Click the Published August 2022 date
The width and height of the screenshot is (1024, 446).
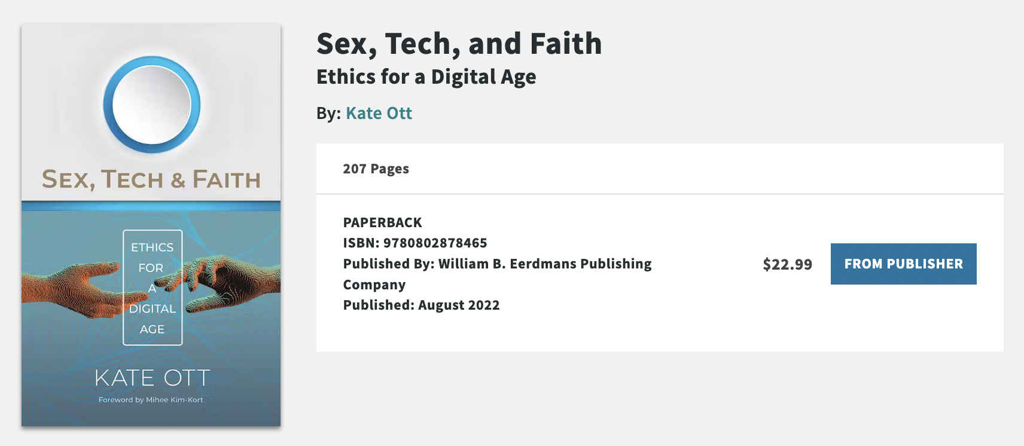(x=421, y=304)
